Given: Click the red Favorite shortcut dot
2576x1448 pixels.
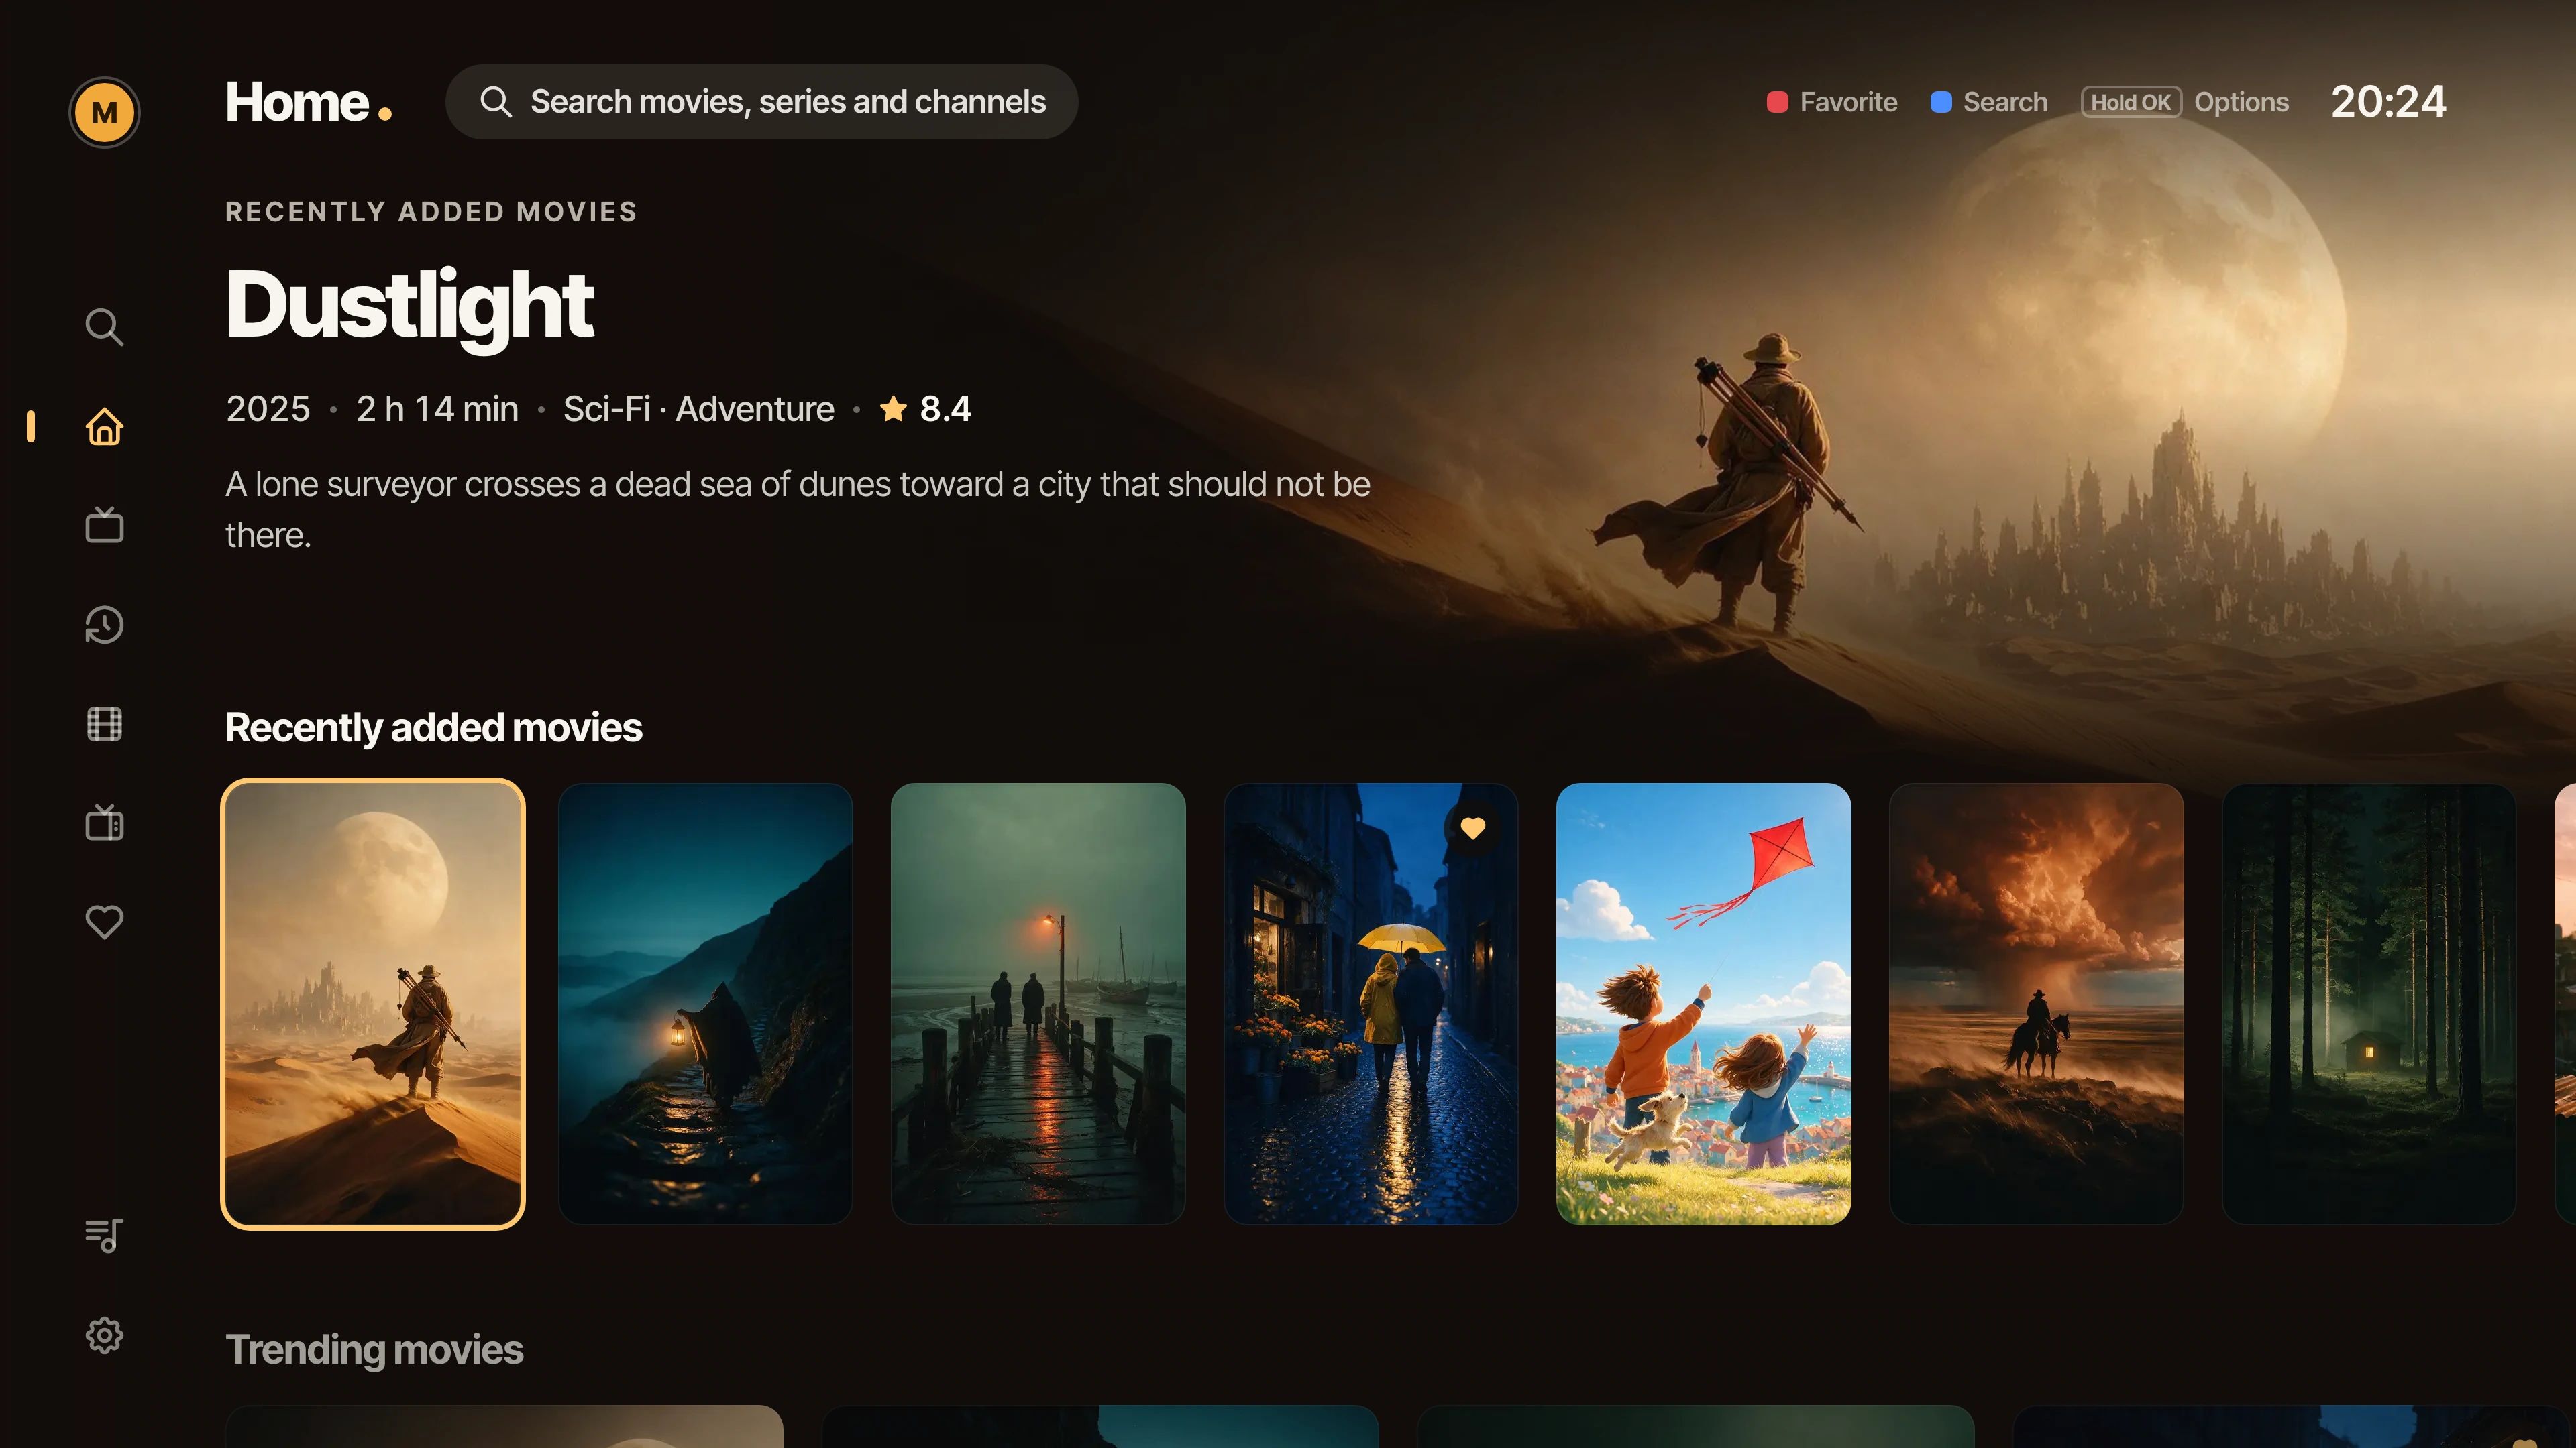Looking at the screenshot, I should pyautogui.click(x=1777, y=102).
